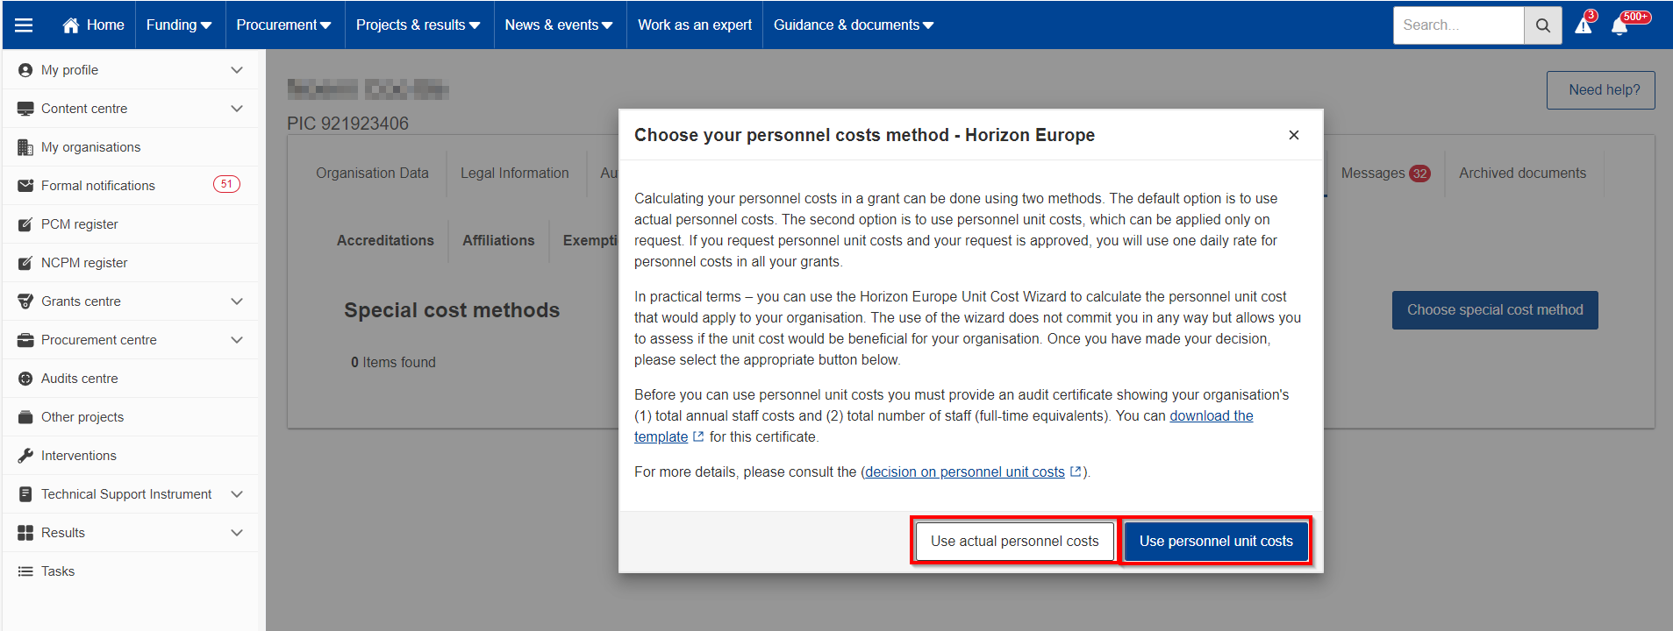
Task: Open the News & events dropdown
Action: (559, 25)
